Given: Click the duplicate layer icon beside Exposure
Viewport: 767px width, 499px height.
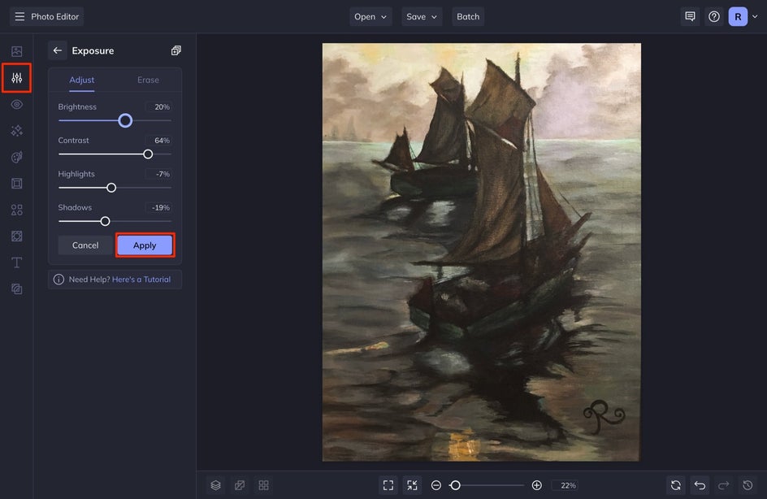Looking at the screenshot, I should pos(176,50).
